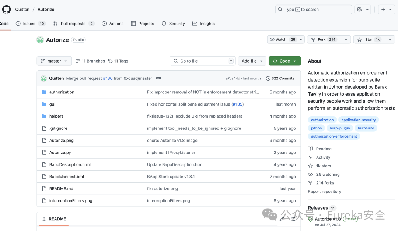
Task: Open the authorization folder
Action: pos(62,92)
